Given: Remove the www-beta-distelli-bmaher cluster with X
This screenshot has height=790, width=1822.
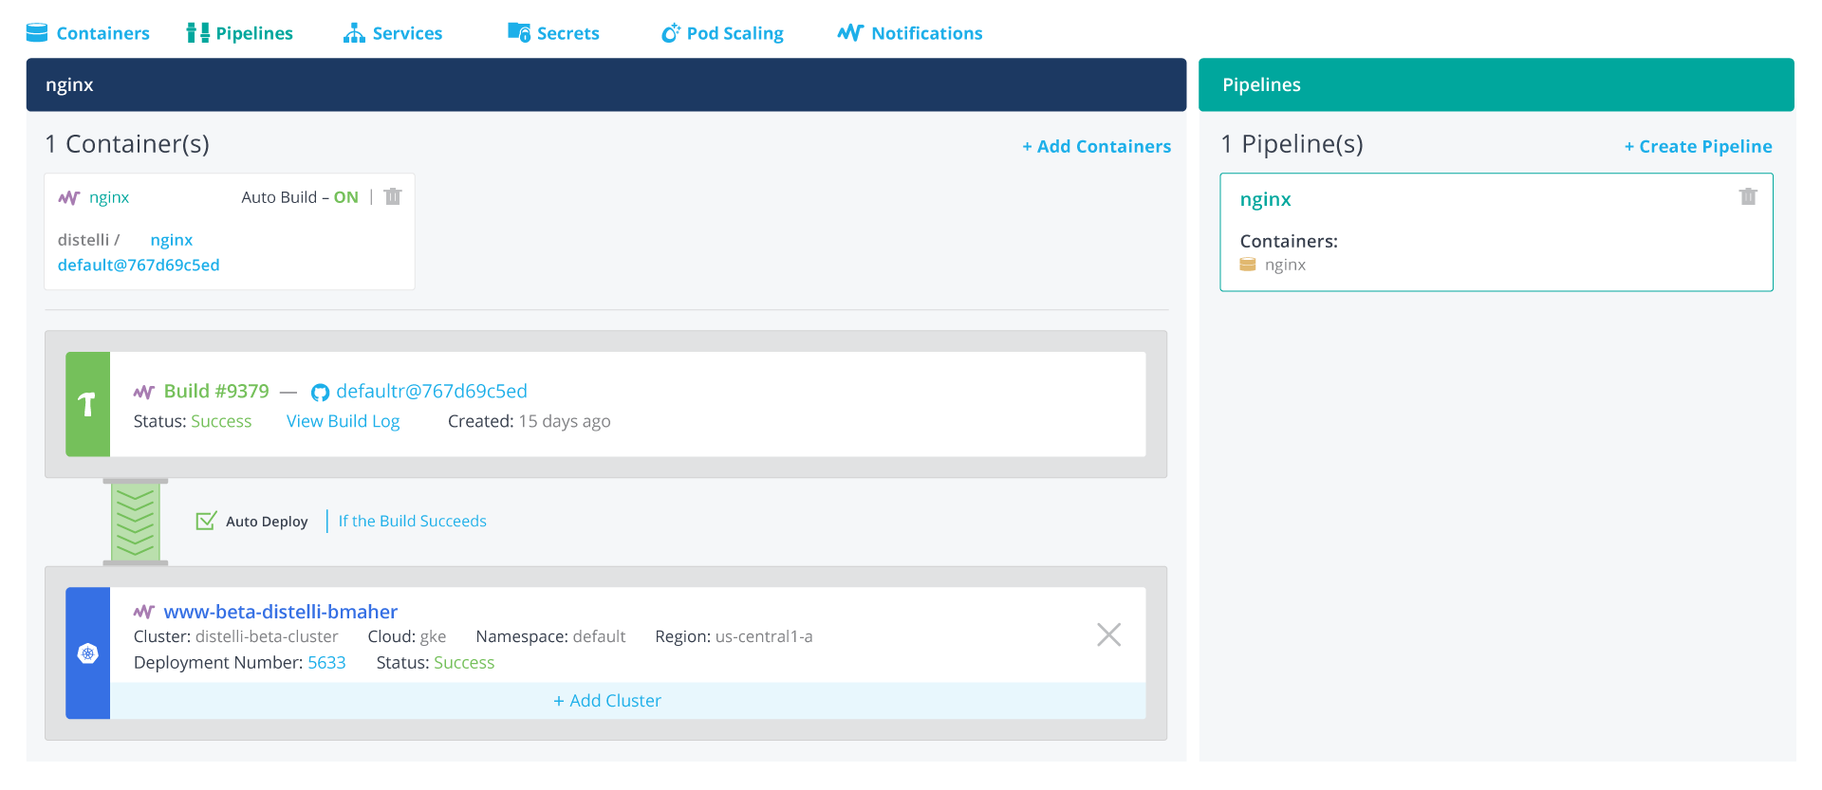Looking at the screenshot, I should (1108, 634).
